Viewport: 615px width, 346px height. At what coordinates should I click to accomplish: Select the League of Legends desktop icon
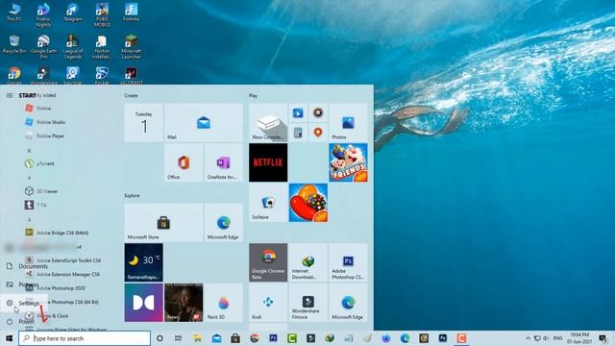click(x=73, y=47)
